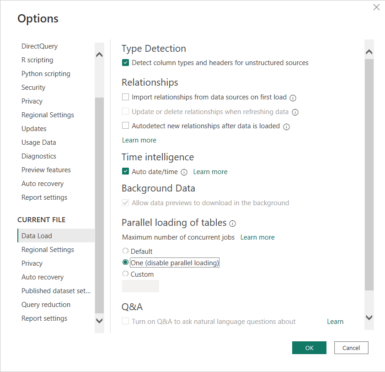
Task: Click the main pane vertical scrollbar thumb
Action: (369, 175)
